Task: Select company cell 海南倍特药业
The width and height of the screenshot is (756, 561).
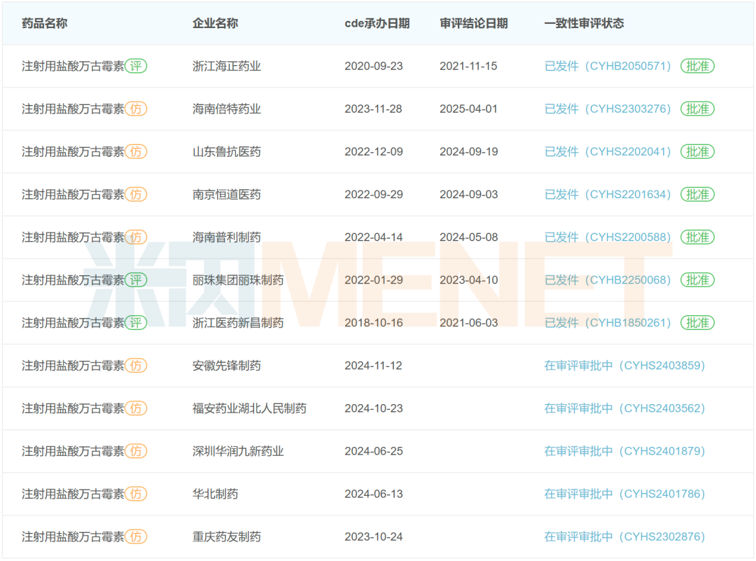Action: pyautogui.click(x=227, y=109)
